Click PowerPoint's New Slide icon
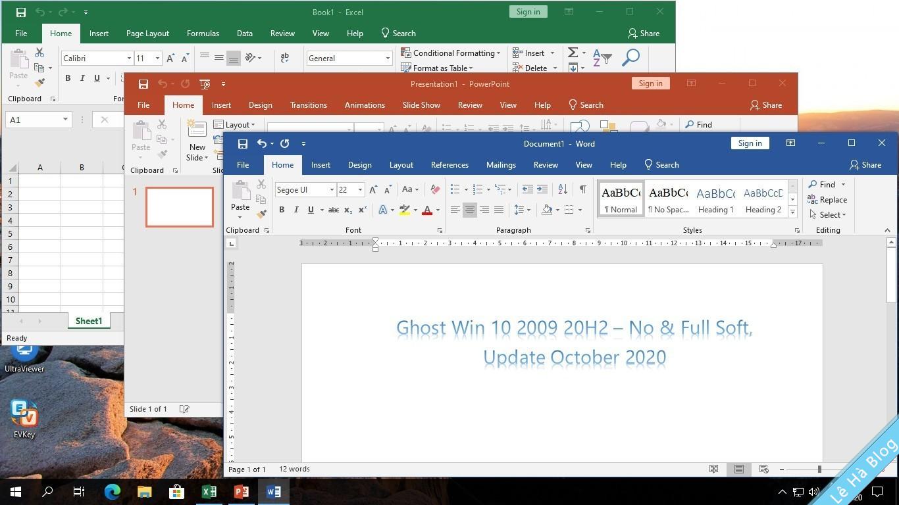 (197, 128)
